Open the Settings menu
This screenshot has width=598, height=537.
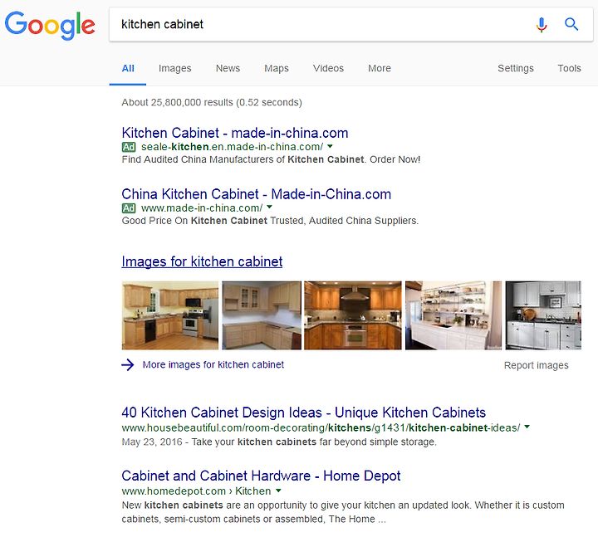click(516, 68)
